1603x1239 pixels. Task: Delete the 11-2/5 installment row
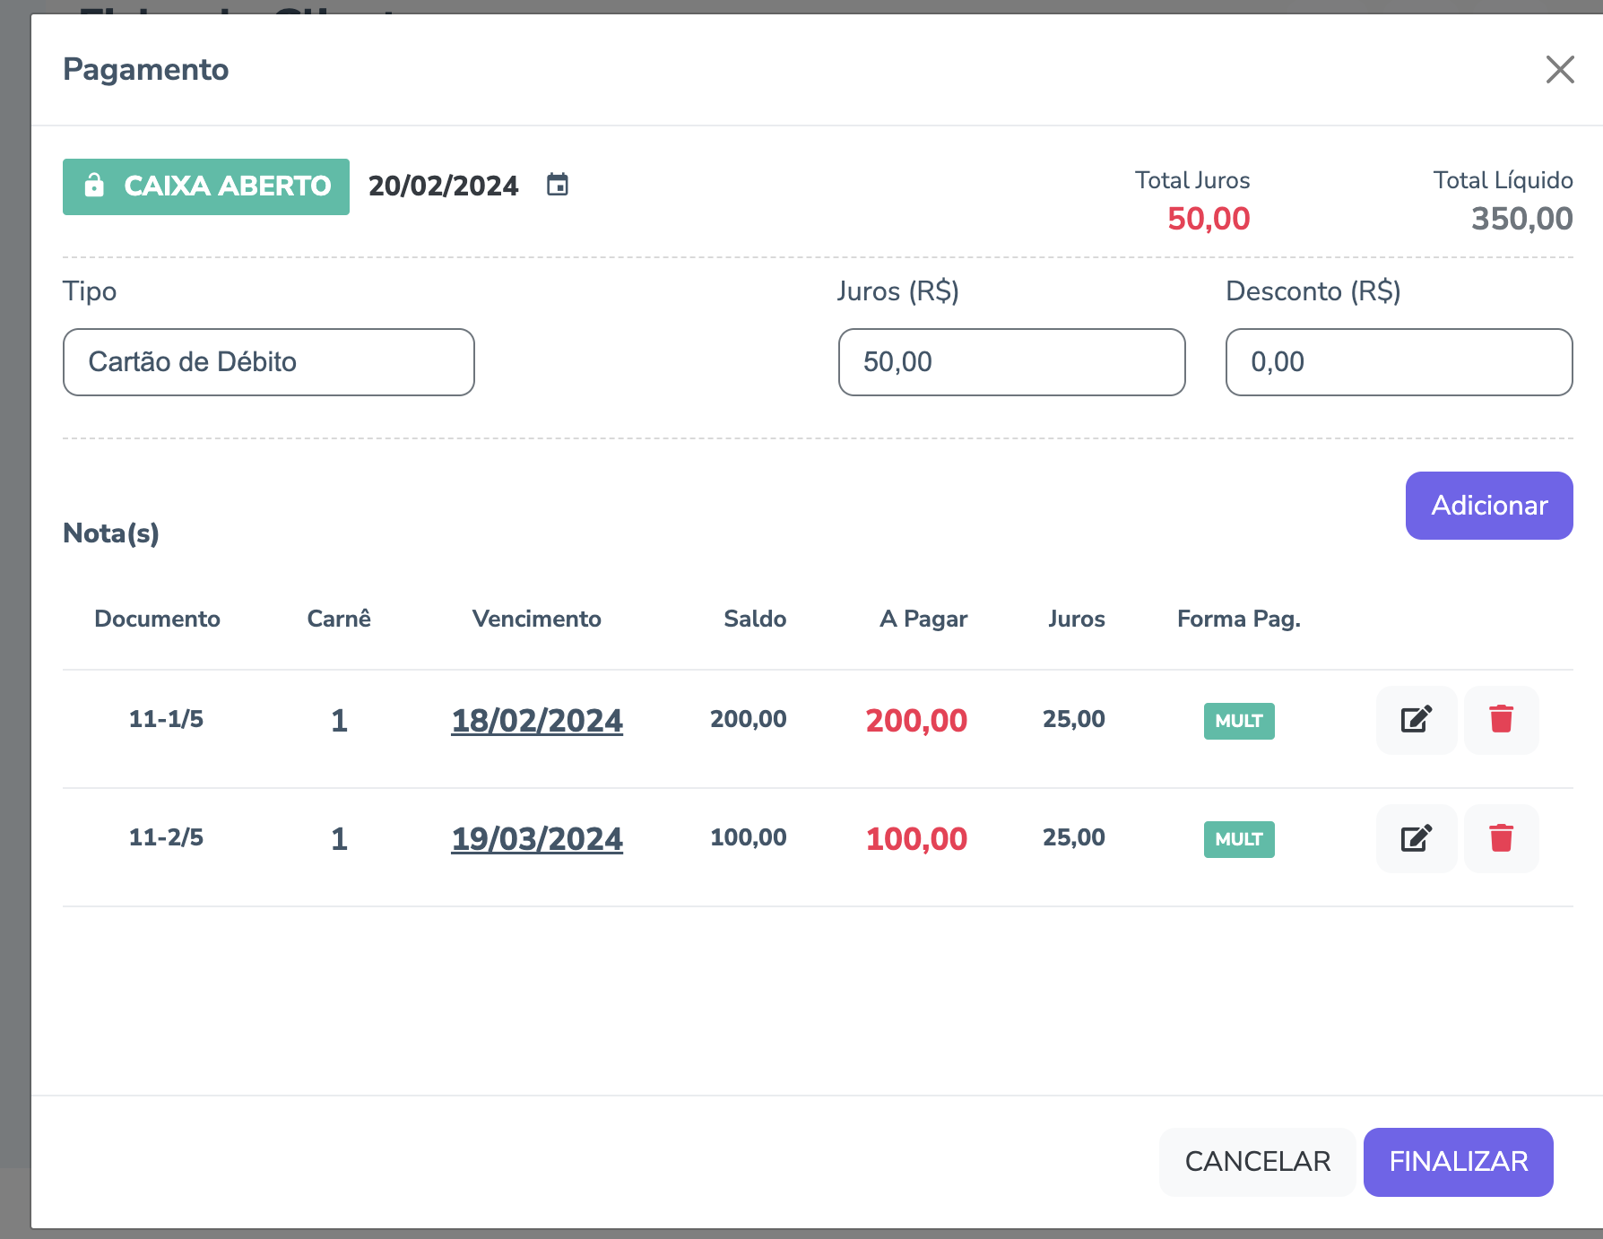coord(1501,838)
